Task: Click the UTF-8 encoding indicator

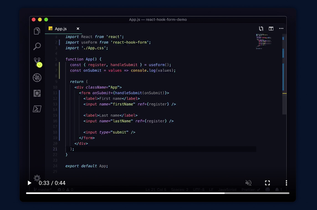Action: [199, 189]
